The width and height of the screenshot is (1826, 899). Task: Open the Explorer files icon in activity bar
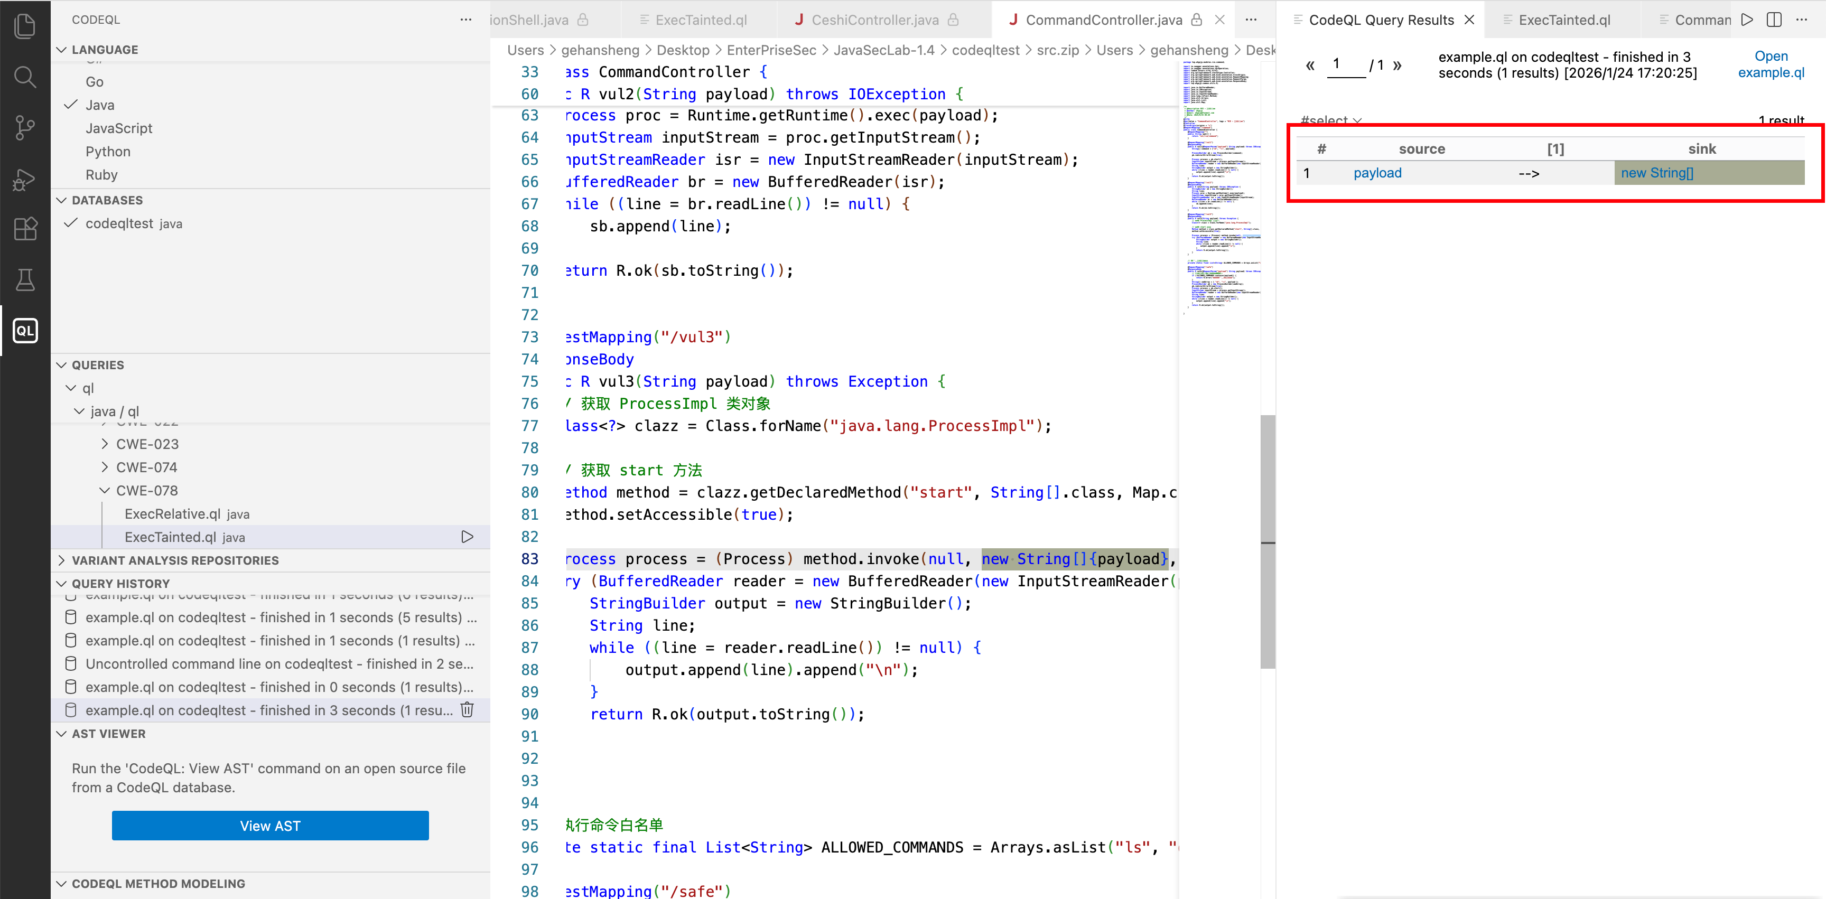coord(25,26)
